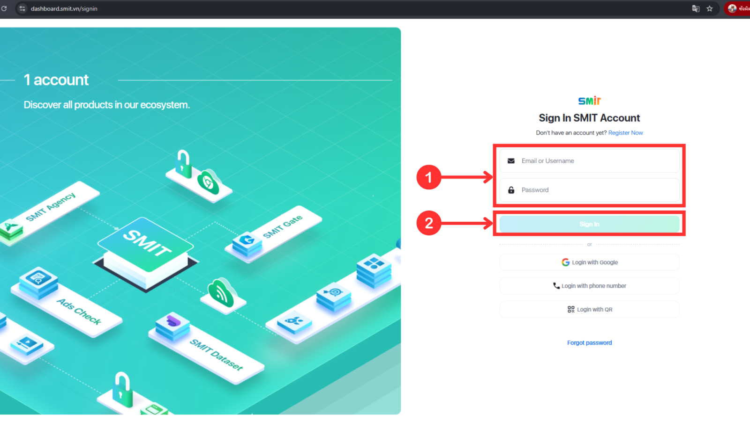The width and height of the screenshot is (750, 421).
Task: Click the envelope icon in email field
Action: [x=511, y=161]
